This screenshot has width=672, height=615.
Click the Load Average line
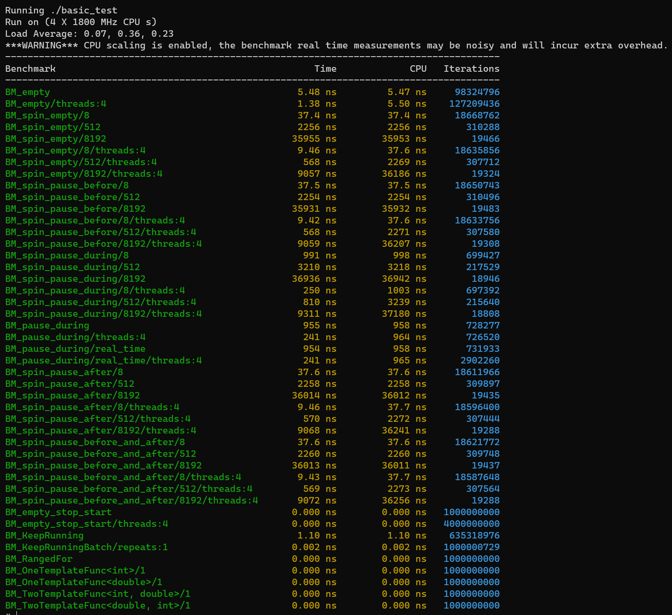tap(90, 34)
